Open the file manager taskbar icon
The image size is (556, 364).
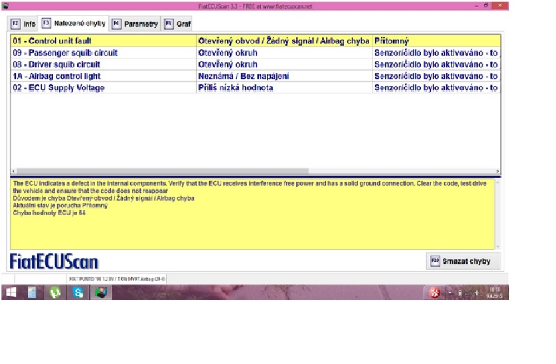pos(32,292)
